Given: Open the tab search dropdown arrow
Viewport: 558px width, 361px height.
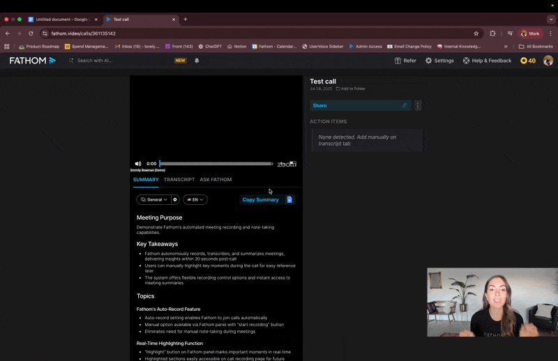Looking at the screenshot, I should click(551, 20).
